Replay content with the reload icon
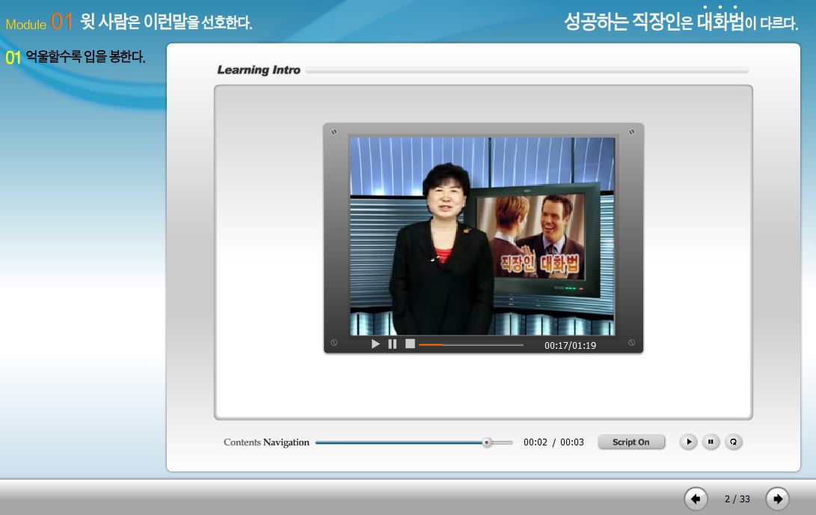This screenshot has width=816, height=515. tap(733, 442)
